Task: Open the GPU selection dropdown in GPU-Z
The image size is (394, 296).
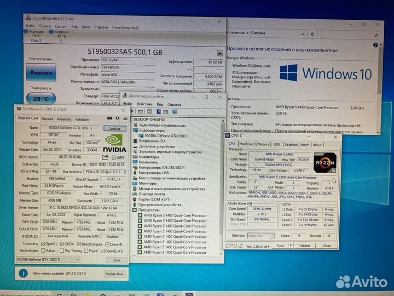Action: click(x=48, y=259)
